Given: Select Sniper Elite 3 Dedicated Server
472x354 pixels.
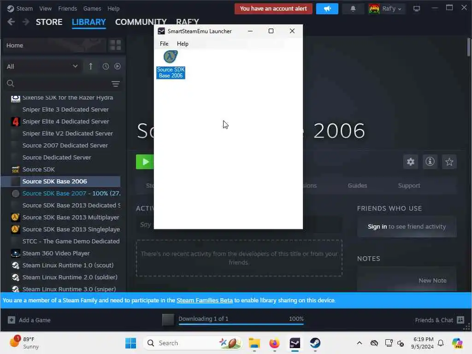Looking at the screenshot, I should click(65, 109).
